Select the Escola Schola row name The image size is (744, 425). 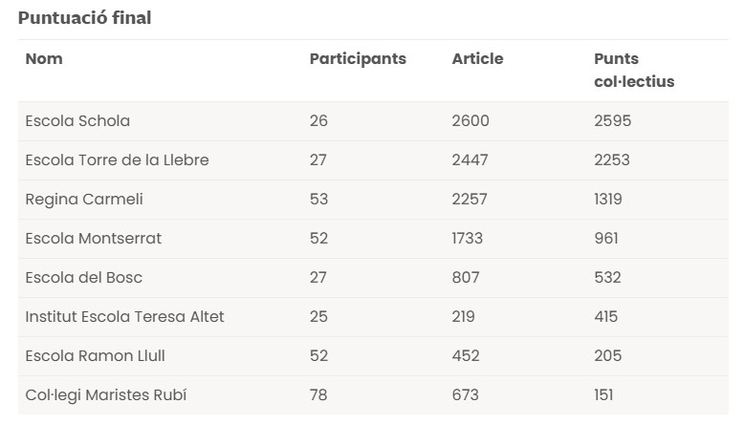tap(77, 121)
